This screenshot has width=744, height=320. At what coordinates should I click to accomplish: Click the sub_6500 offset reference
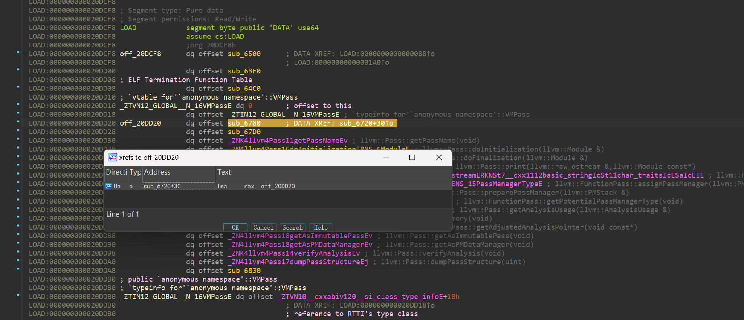pos(244,54)
